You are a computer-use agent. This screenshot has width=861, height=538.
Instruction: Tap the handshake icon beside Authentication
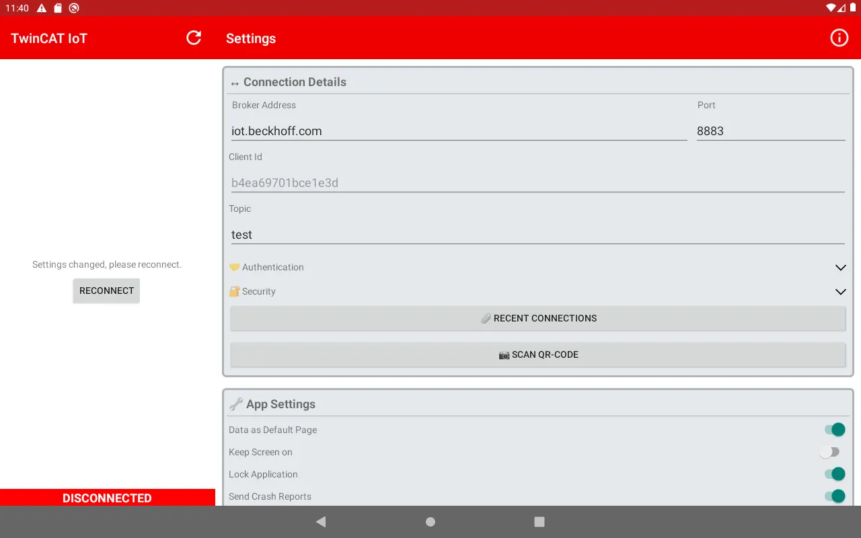(x=234, y=267)
